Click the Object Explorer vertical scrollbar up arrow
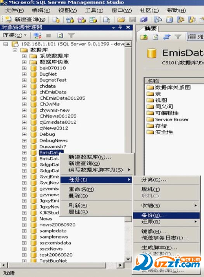 [128, 44]
